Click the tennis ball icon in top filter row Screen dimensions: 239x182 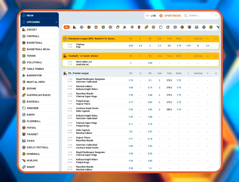pos(103,27)
